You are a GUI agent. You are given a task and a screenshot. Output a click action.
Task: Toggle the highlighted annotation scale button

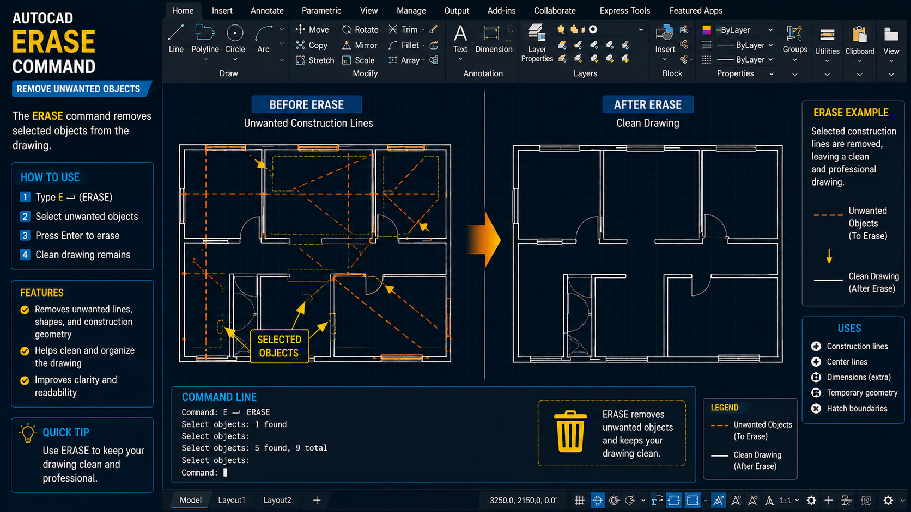coord(719,500)
